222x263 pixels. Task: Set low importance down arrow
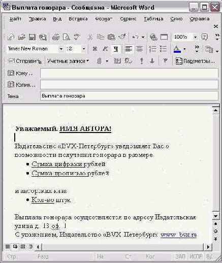click(152, 61)
